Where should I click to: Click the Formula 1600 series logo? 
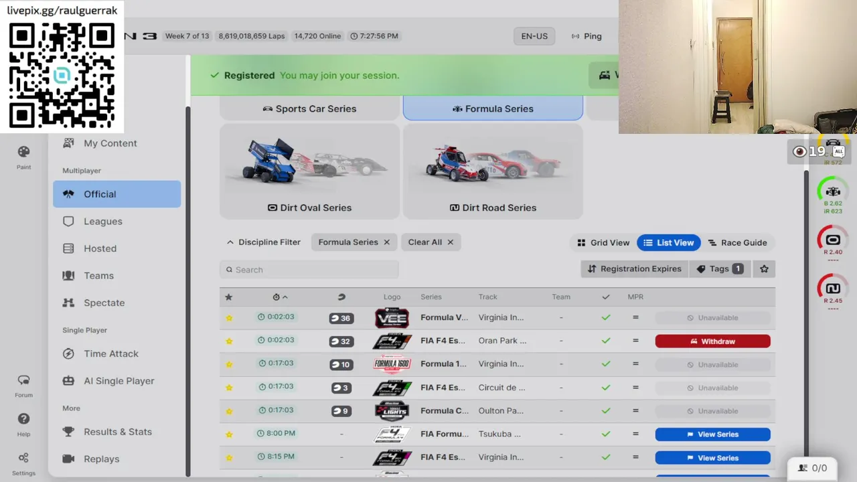[x=392, y=364]
